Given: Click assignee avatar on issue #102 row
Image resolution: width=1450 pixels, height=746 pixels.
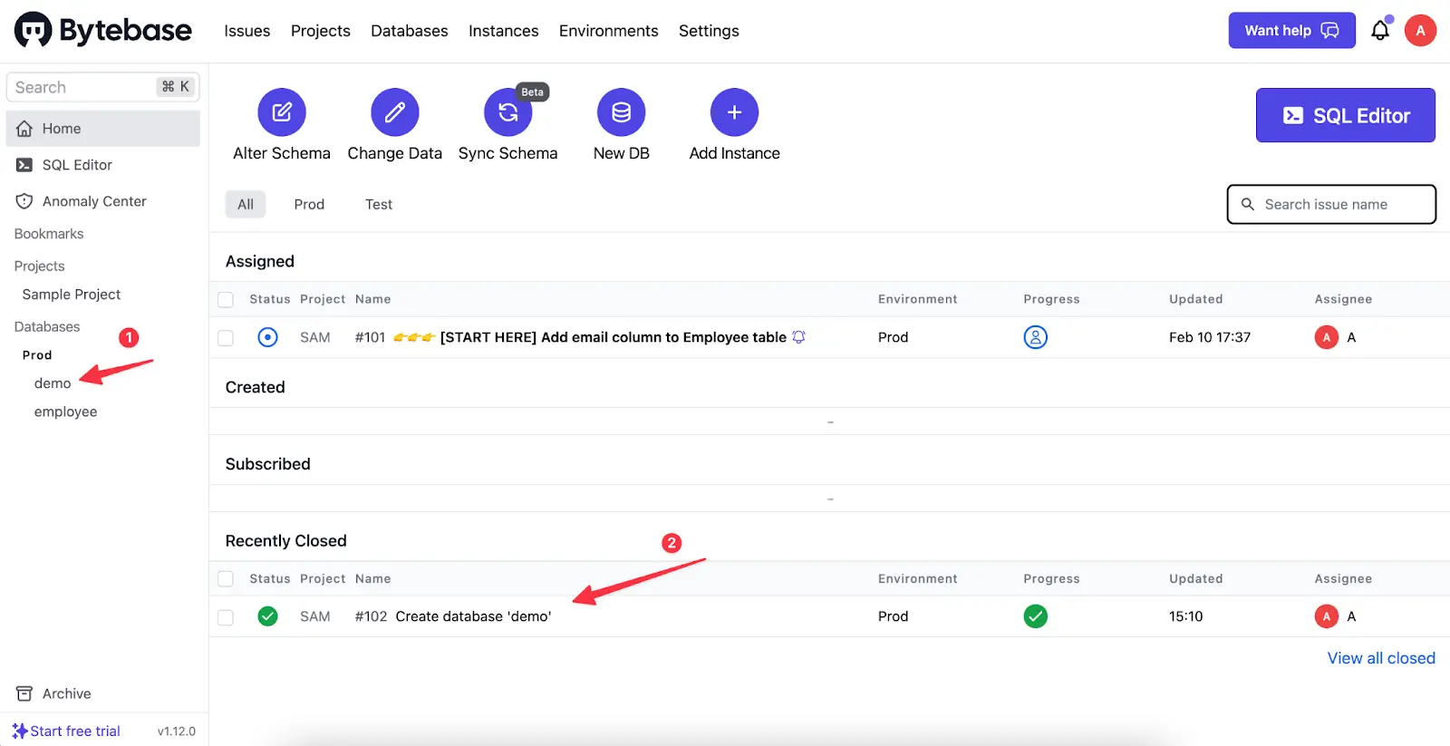Looking at the screenshot, I should point(1327,616).
